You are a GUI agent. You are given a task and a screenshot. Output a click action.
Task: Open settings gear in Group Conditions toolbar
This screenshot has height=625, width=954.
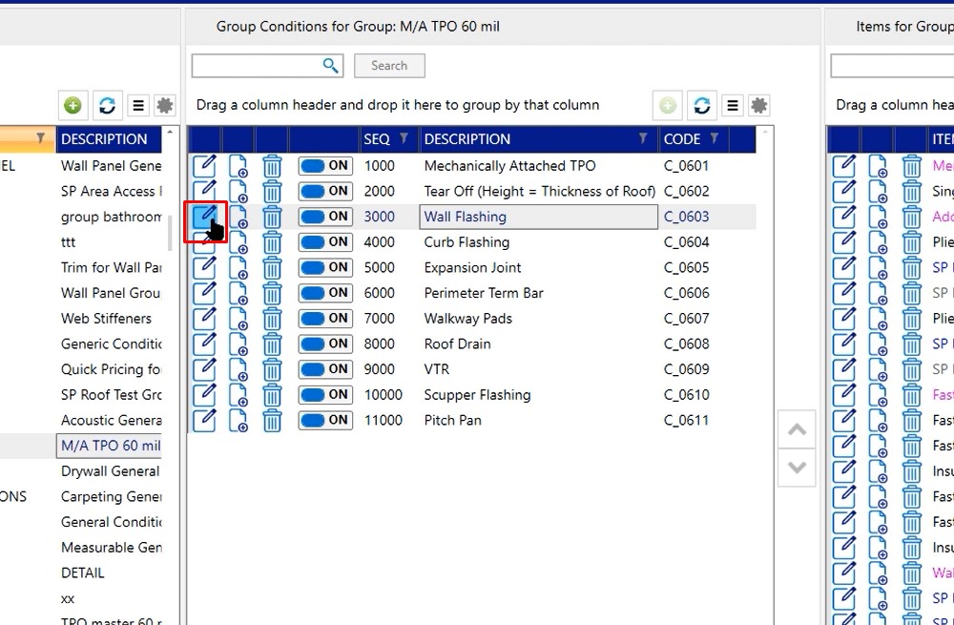[x=759, y=105]
